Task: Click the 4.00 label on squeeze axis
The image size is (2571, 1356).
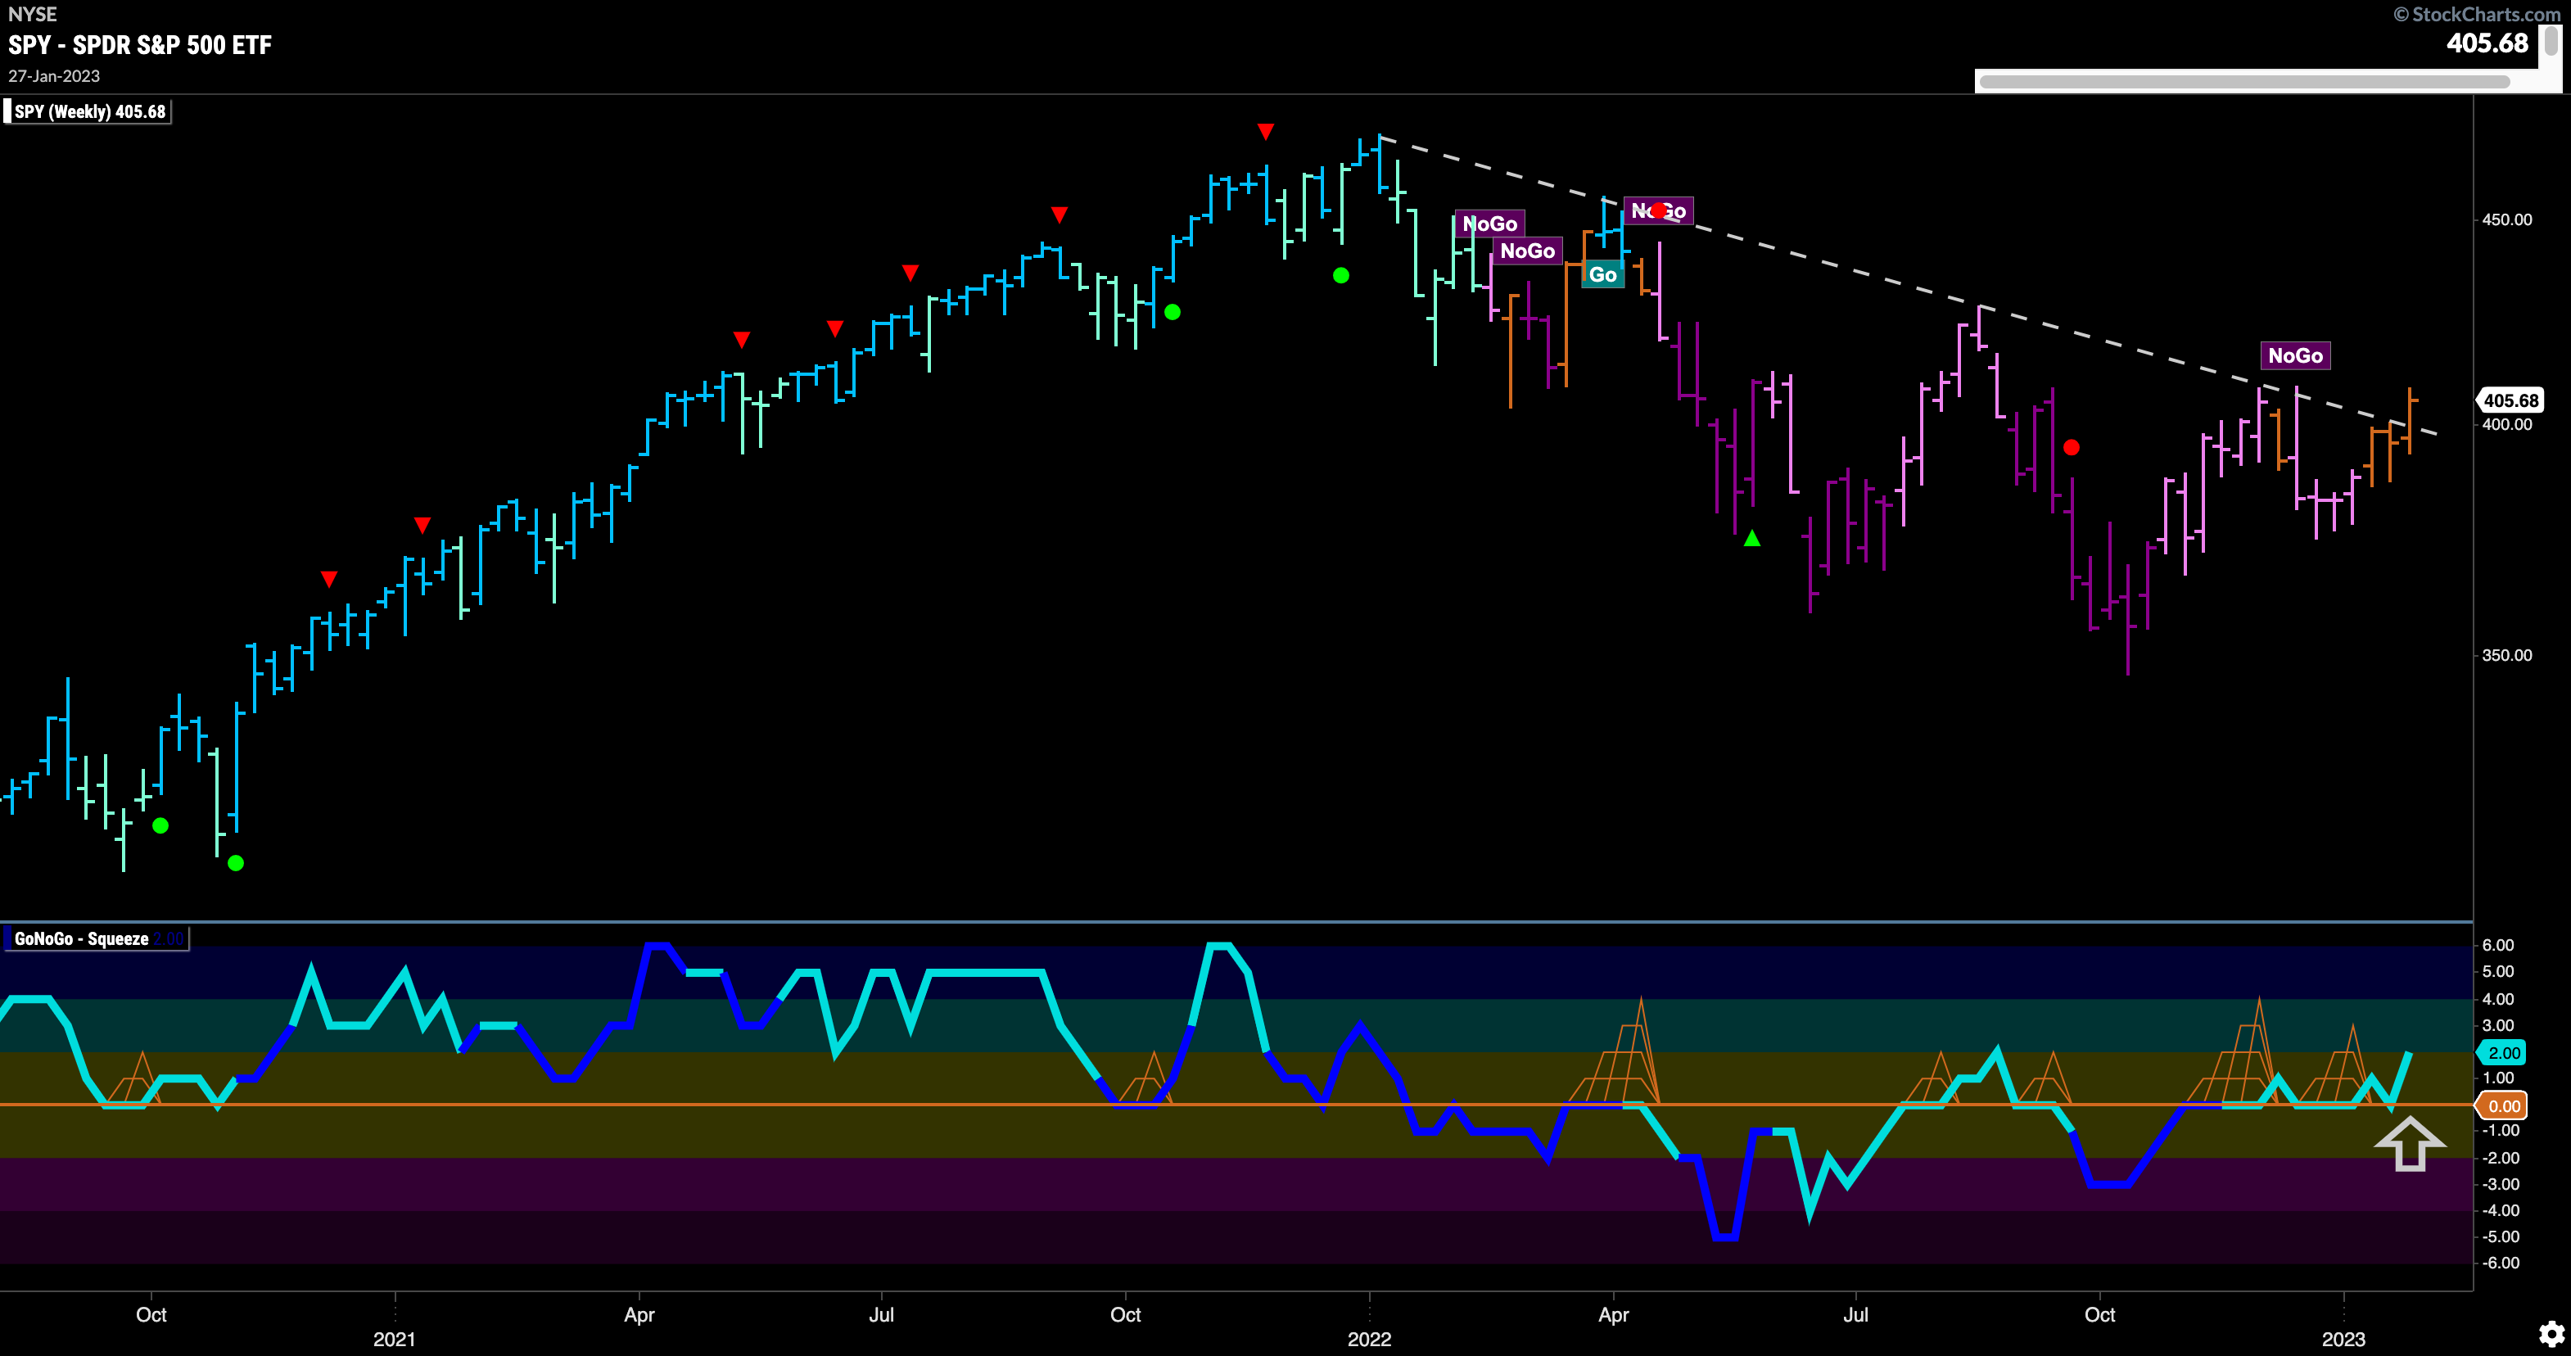Action: [x=2498, y=999]
